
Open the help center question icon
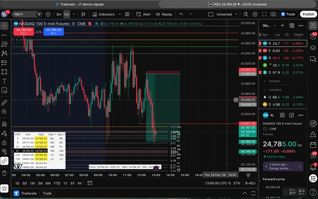click(313, 191)
